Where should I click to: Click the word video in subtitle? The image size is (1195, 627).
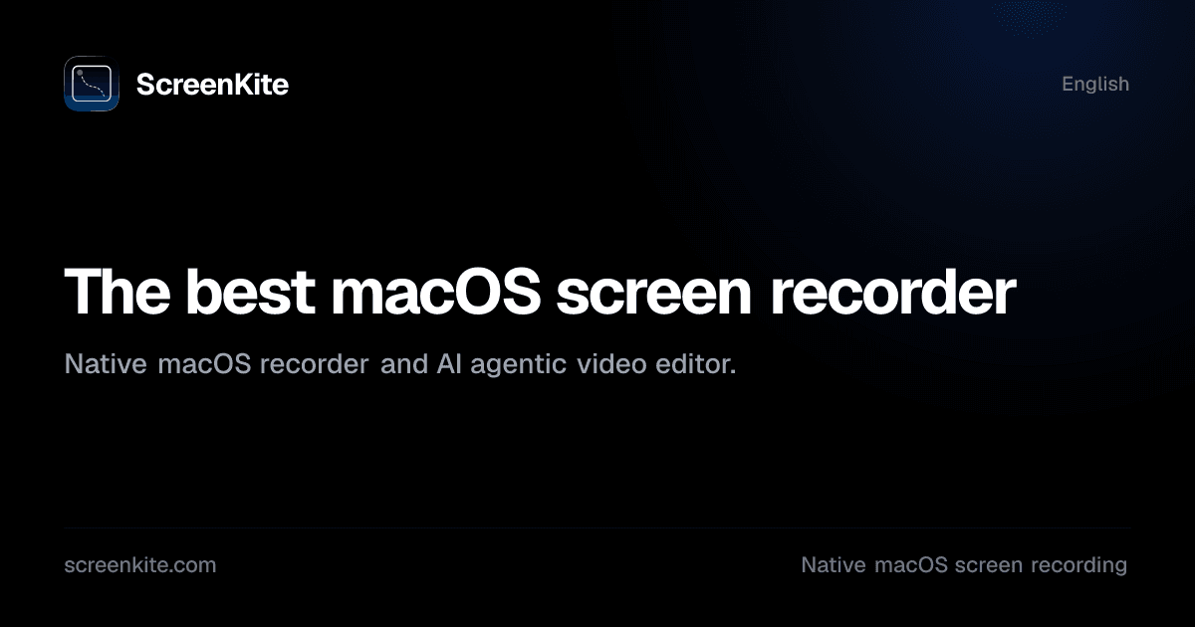(607, 364)
